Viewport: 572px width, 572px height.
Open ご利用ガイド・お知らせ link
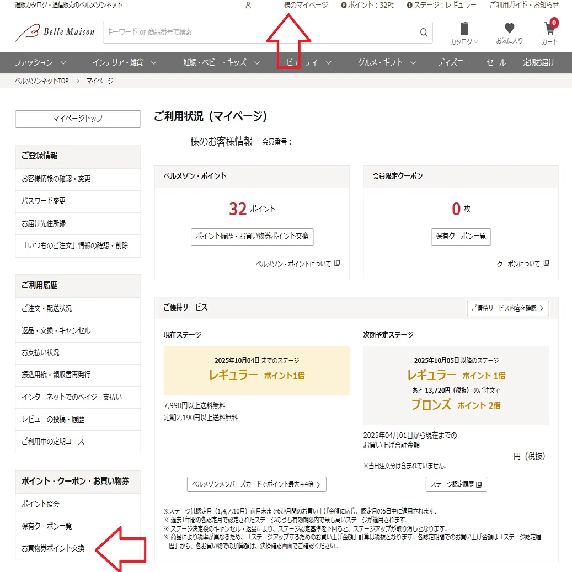point(524,5)
